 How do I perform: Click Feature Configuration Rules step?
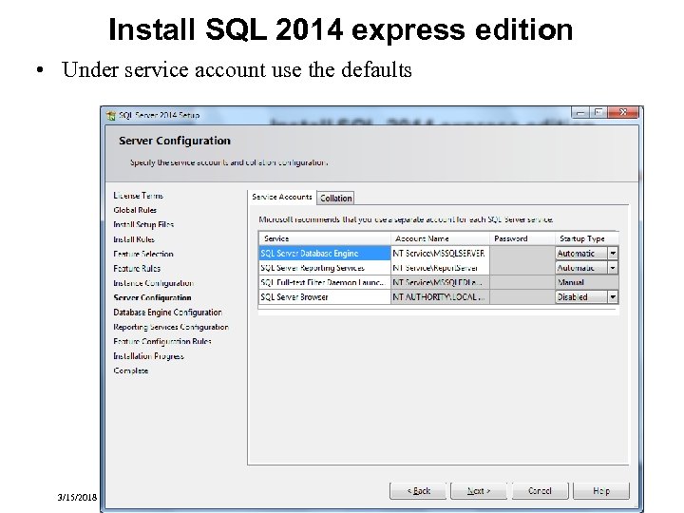(x=162, y=342)
